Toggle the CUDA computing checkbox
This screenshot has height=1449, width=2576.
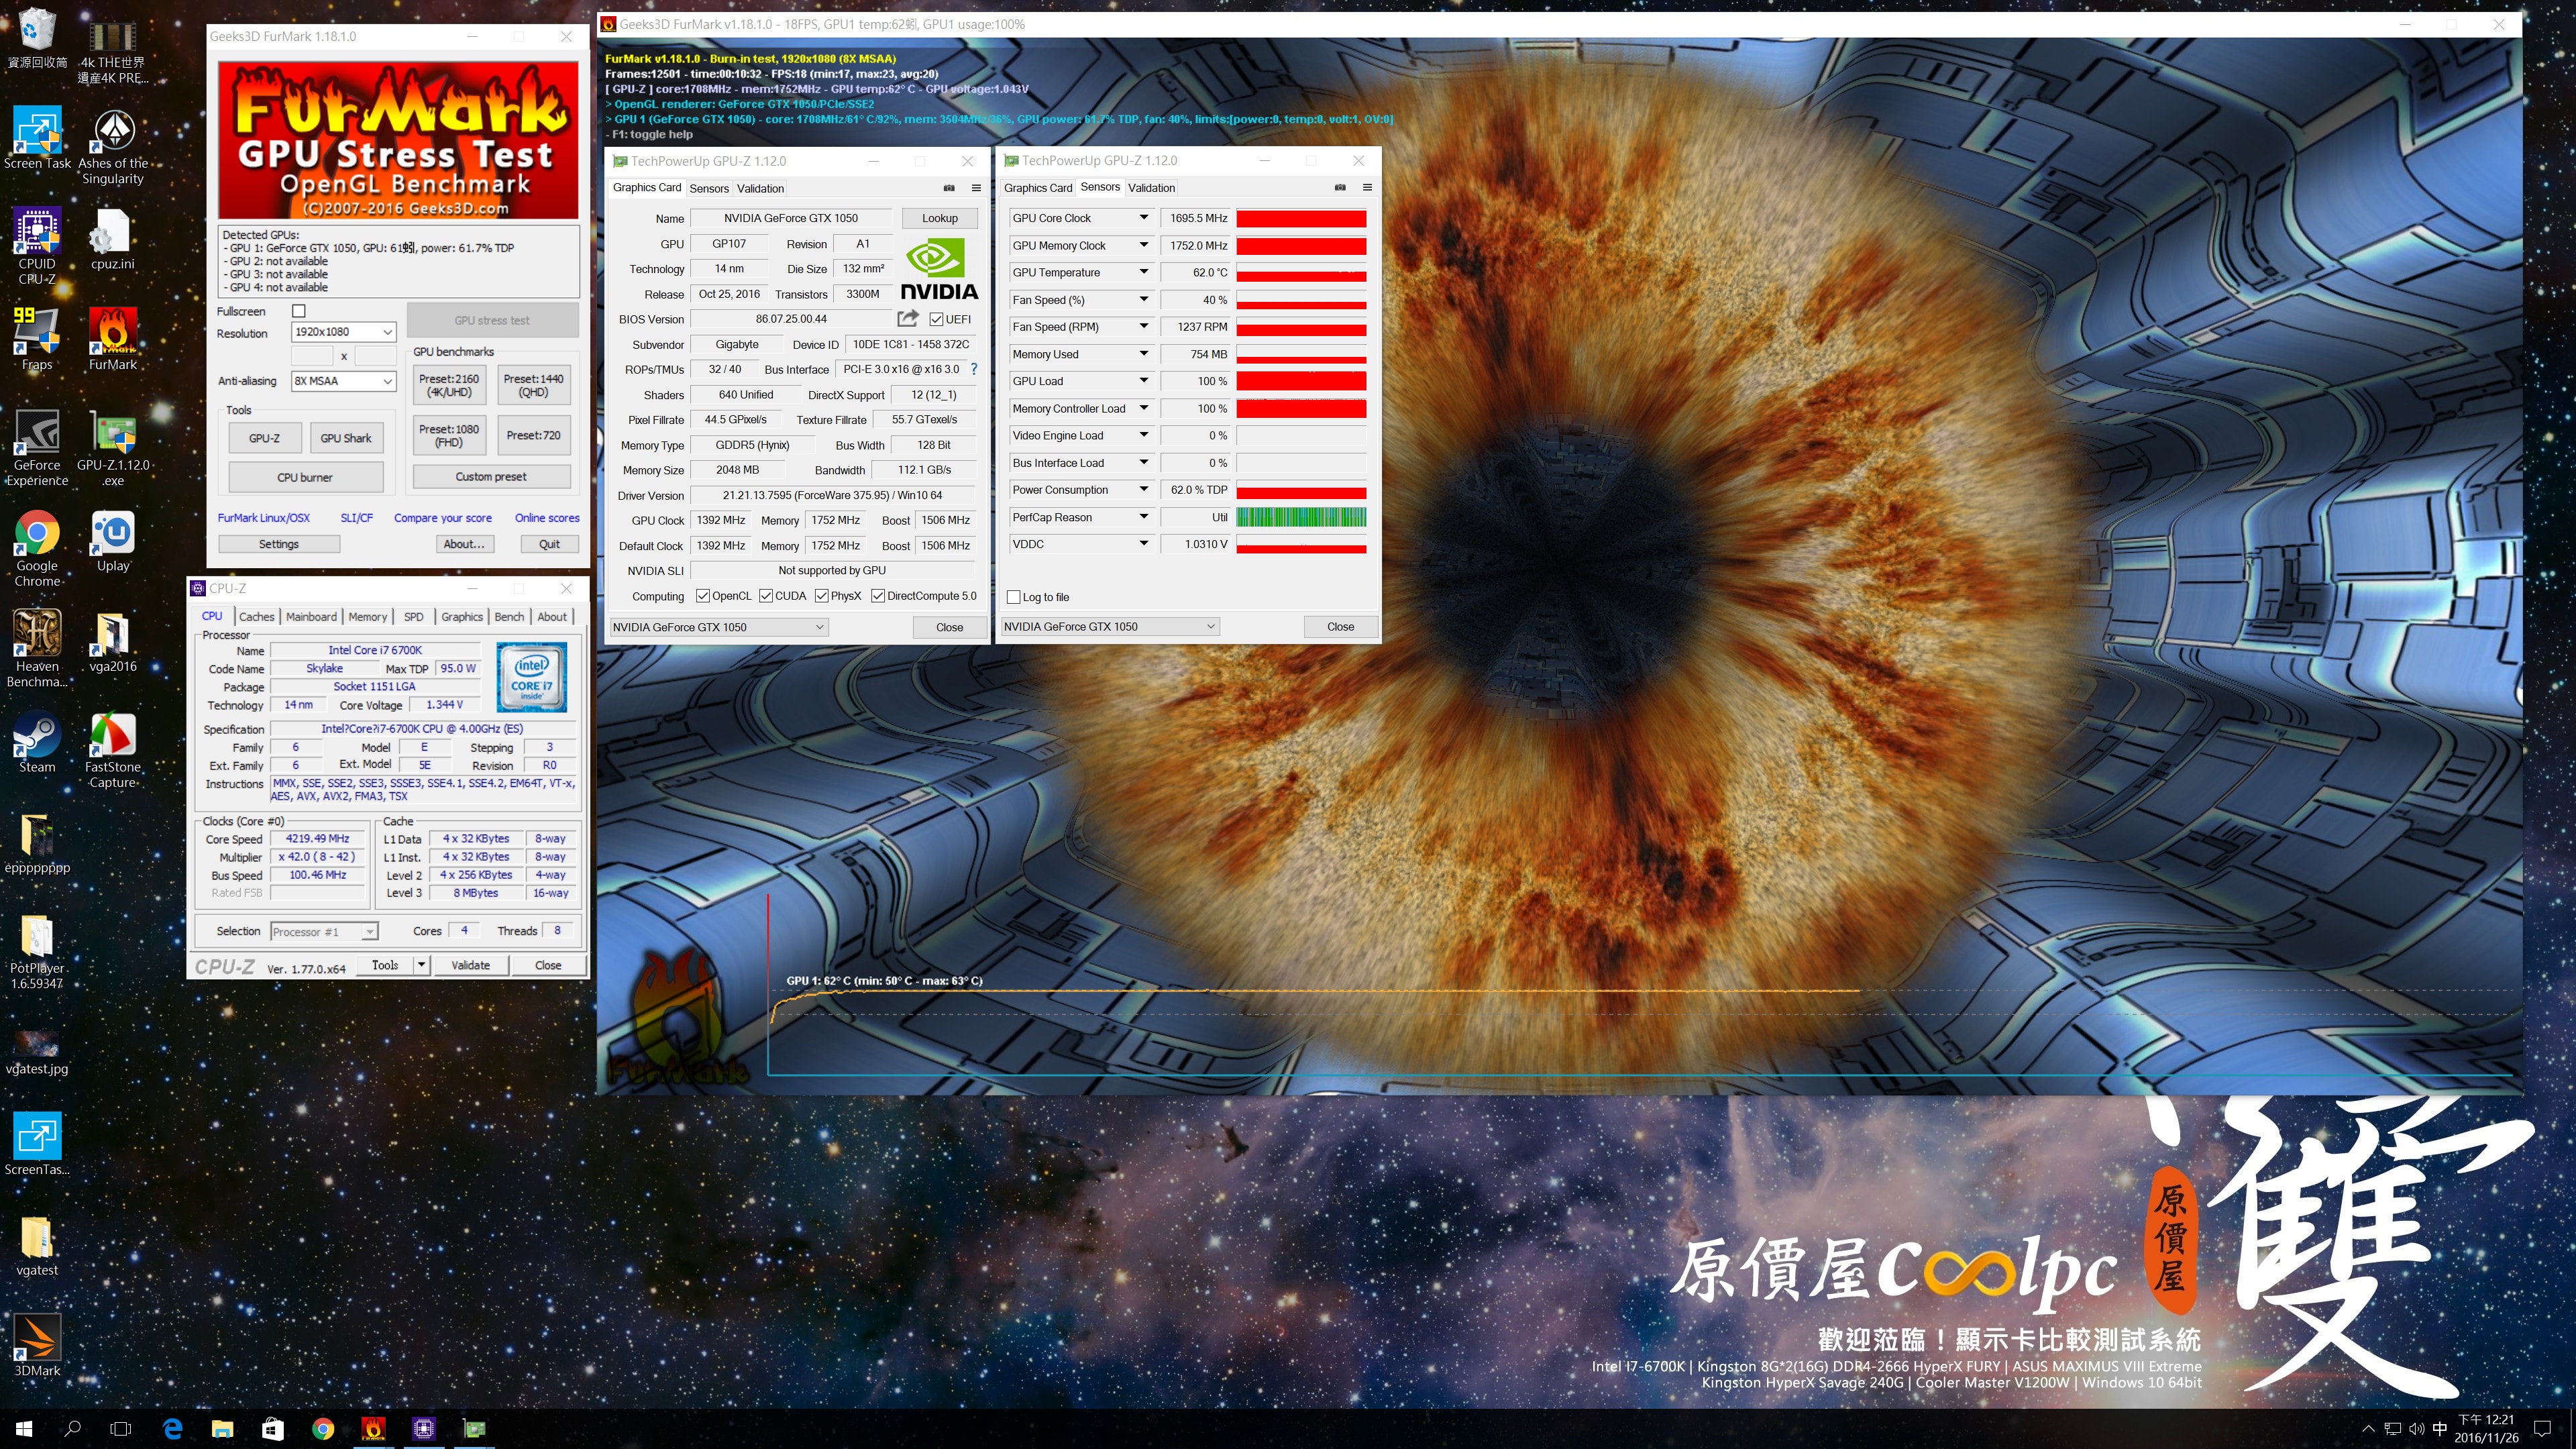766,596
